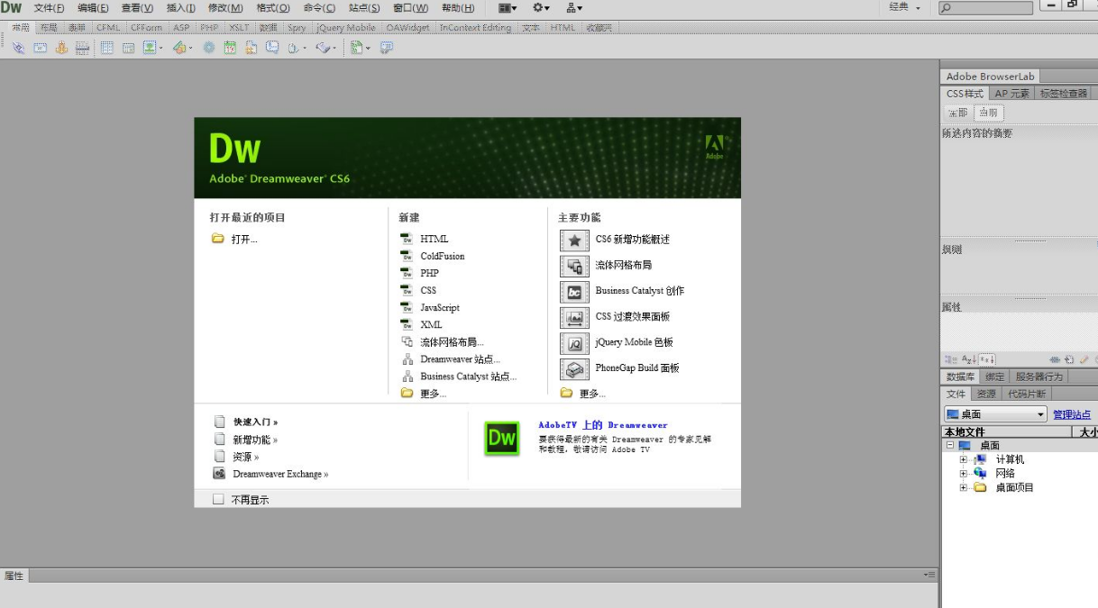Switch to the 资源 tab in Files panel
This screenshot has width=1098, height=608.
tap(986, 395)
